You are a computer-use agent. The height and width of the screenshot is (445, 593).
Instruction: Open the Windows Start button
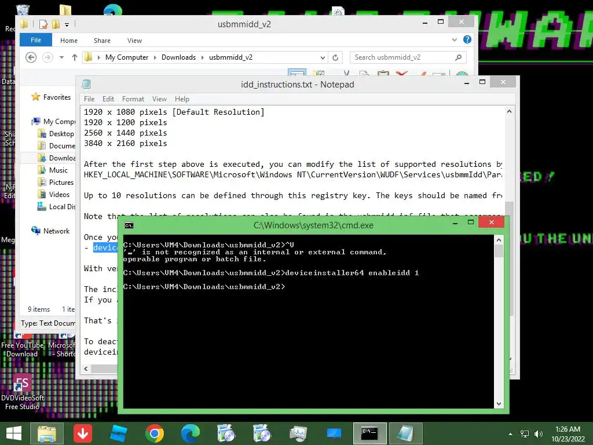tap(14, 433)
